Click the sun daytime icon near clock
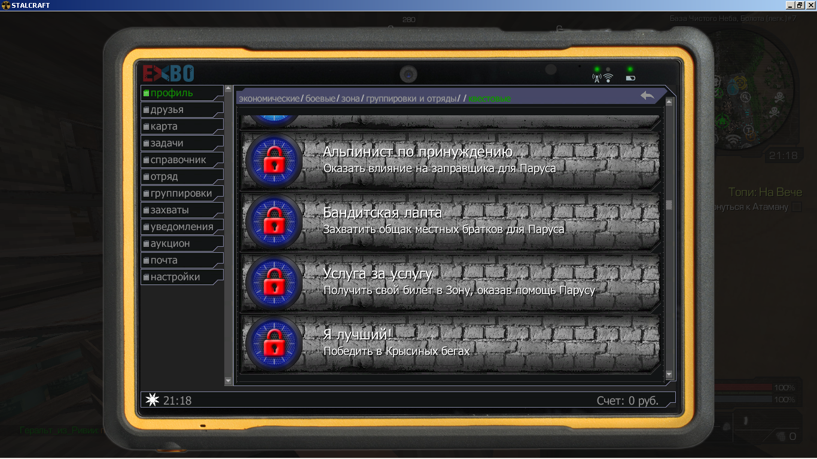This screenshot has height=459, width=817. [153, 400]
